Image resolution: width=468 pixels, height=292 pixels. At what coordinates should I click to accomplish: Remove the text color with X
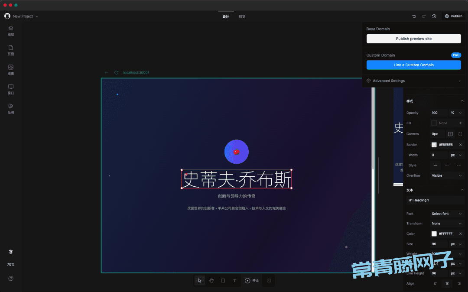click(x=460, y=234)
